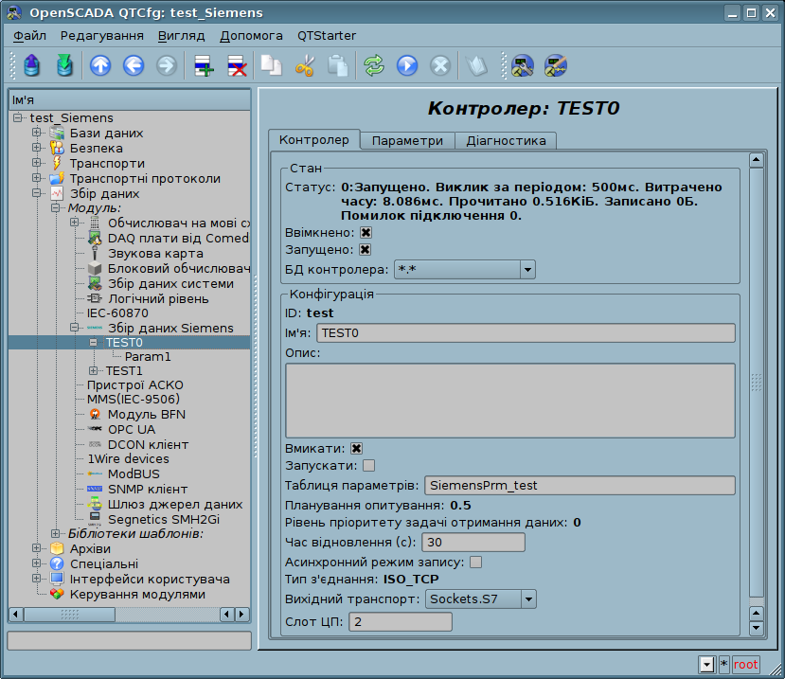This screenshot has height=679, width=785.
Task: Click the save to database toolbar icon
Action: click(63, 65)
